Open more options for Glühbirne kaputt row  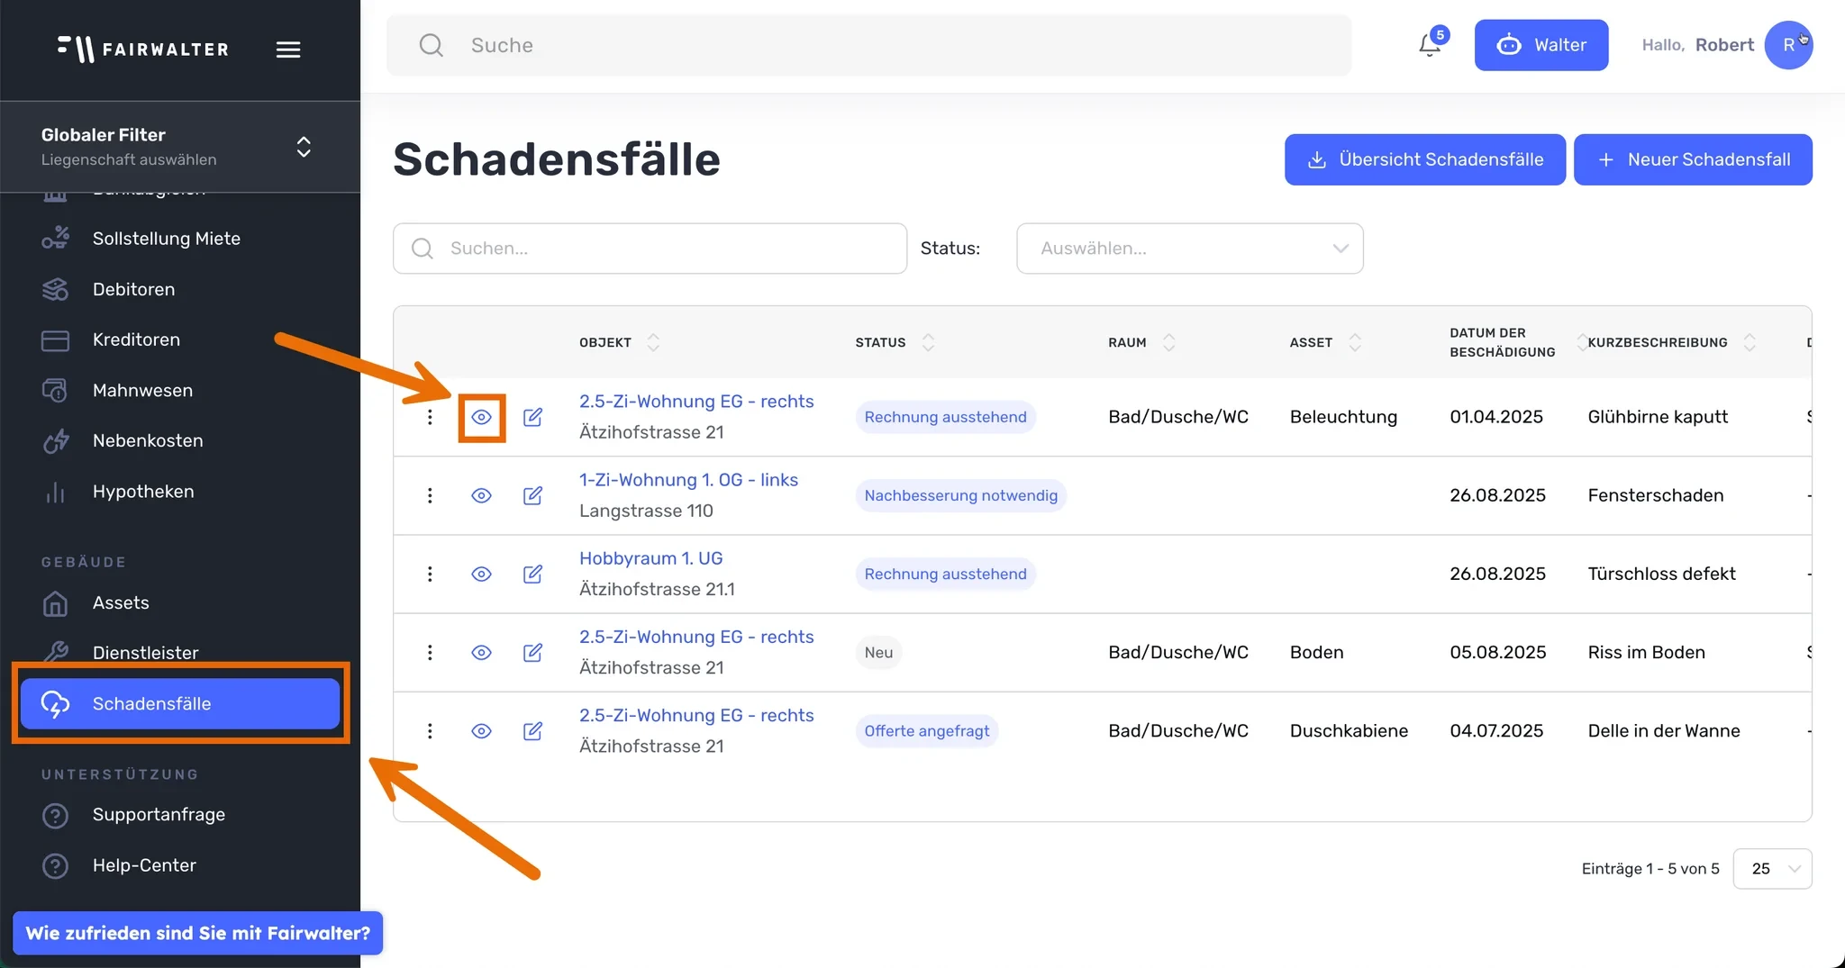pos(430,417)
